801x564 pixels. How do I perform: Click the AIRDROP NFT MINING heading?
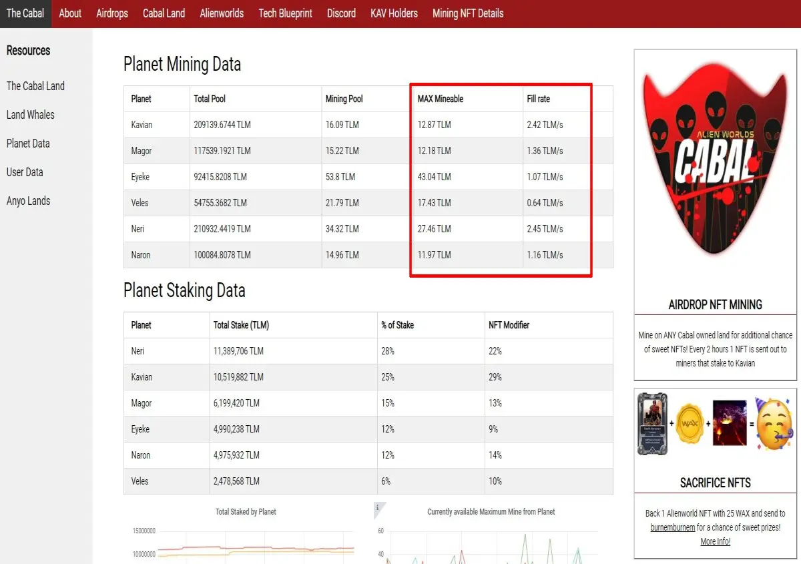pyautogui.click(x=715, y=304)
